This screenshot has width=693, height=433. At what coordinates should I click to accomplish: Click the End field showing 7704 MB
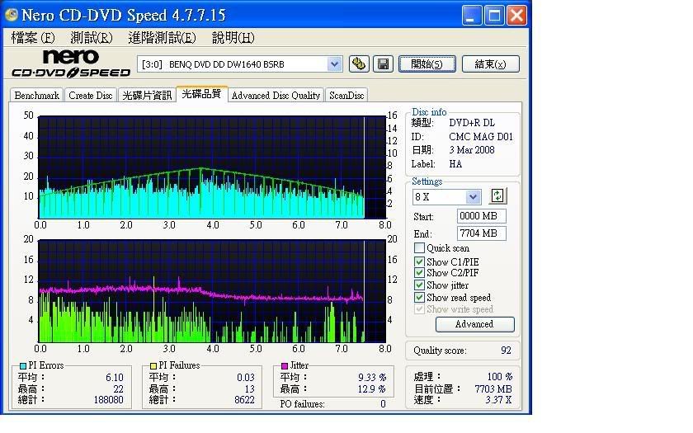(x=481, y=233)
